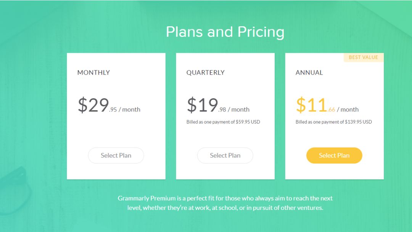Click the '/ month' text in Annual card

[348, 110]
